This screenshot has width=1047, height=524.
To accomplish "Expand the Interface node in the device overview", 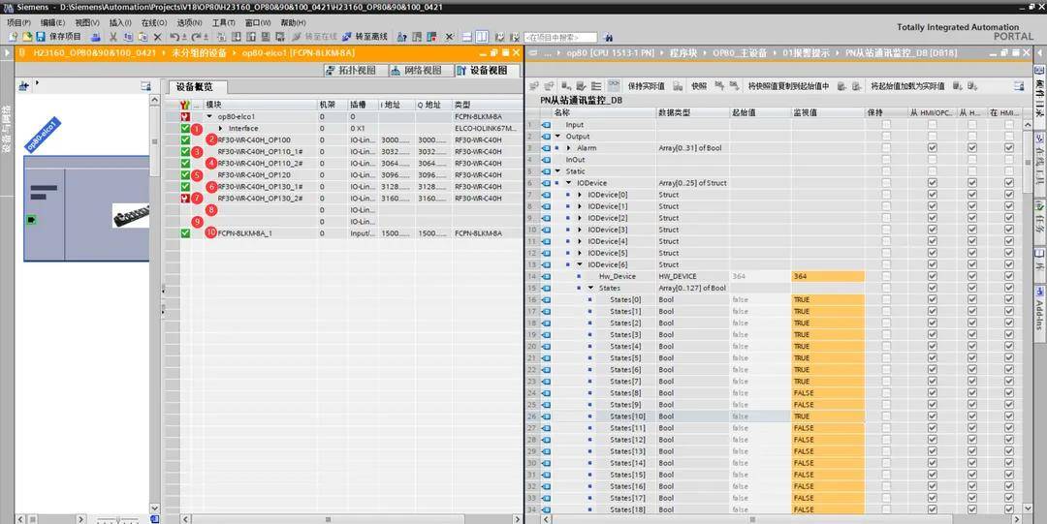I will (221, 128).
